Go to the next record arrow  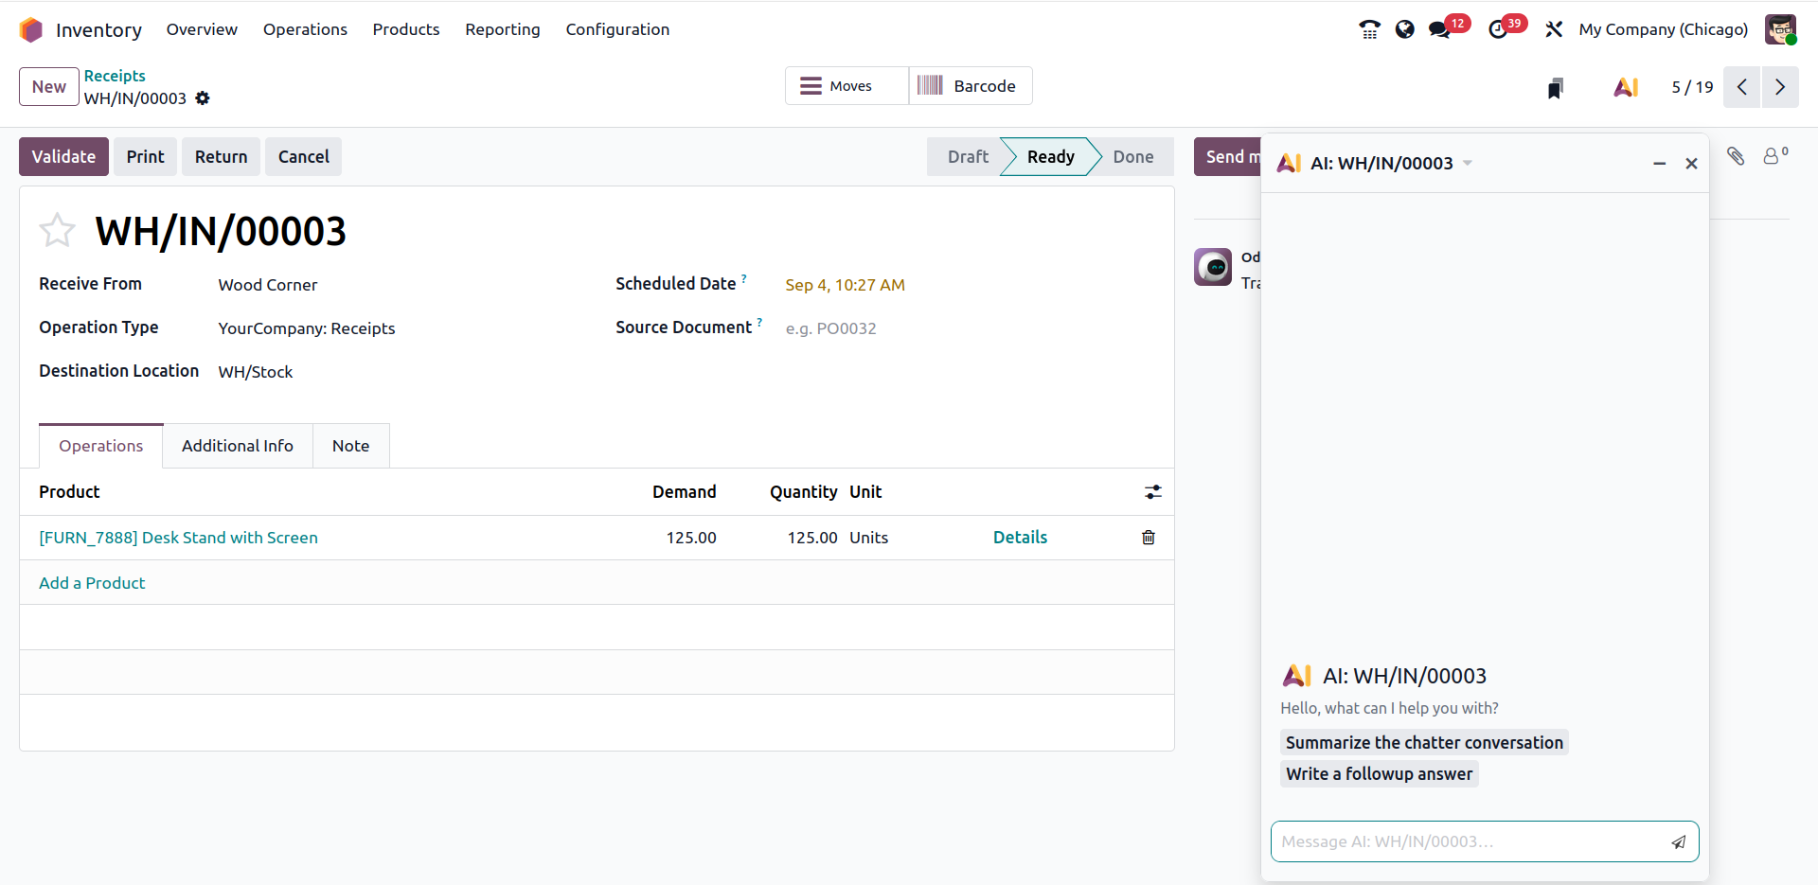[1779, 87]
